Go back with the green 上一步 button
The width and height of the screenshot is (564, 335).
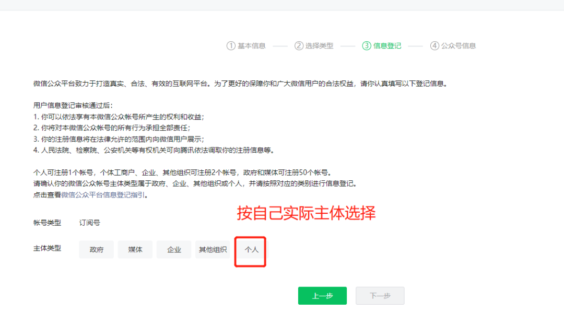322,296
